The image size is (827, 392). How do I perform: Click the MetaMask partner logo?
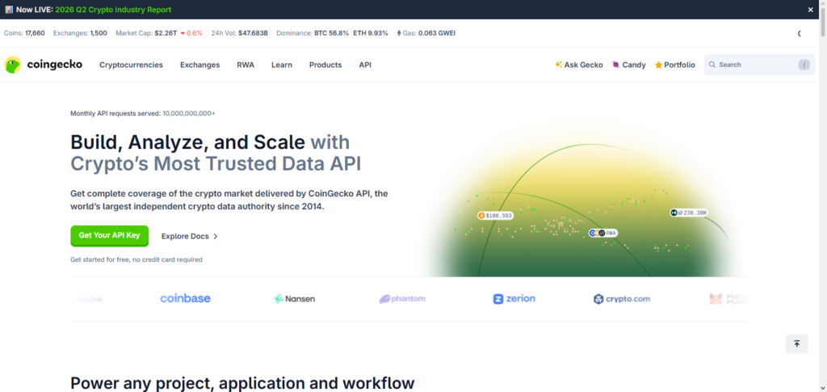point(729,299)
